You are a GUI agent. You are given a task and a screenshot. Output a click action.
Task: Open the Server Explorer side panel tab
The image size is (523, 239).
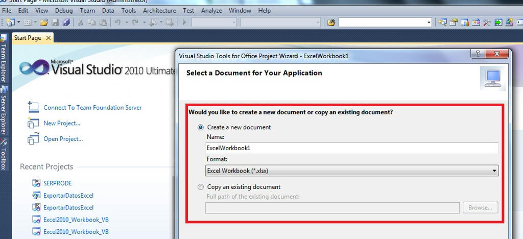click(4, 110)
